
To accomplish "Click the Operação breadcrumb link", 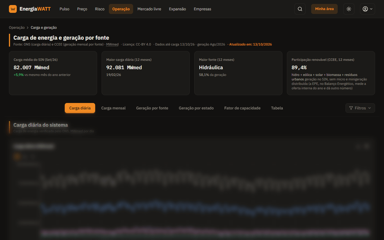I will pyautogui.click(x=17, y=28).
